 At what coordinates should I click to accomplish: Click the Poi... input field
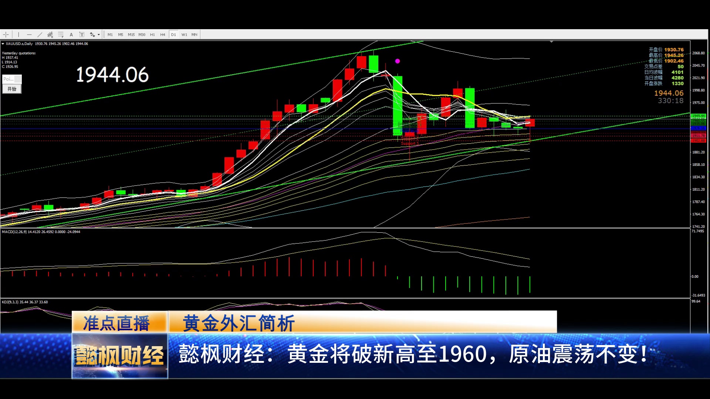coord(9,79)
